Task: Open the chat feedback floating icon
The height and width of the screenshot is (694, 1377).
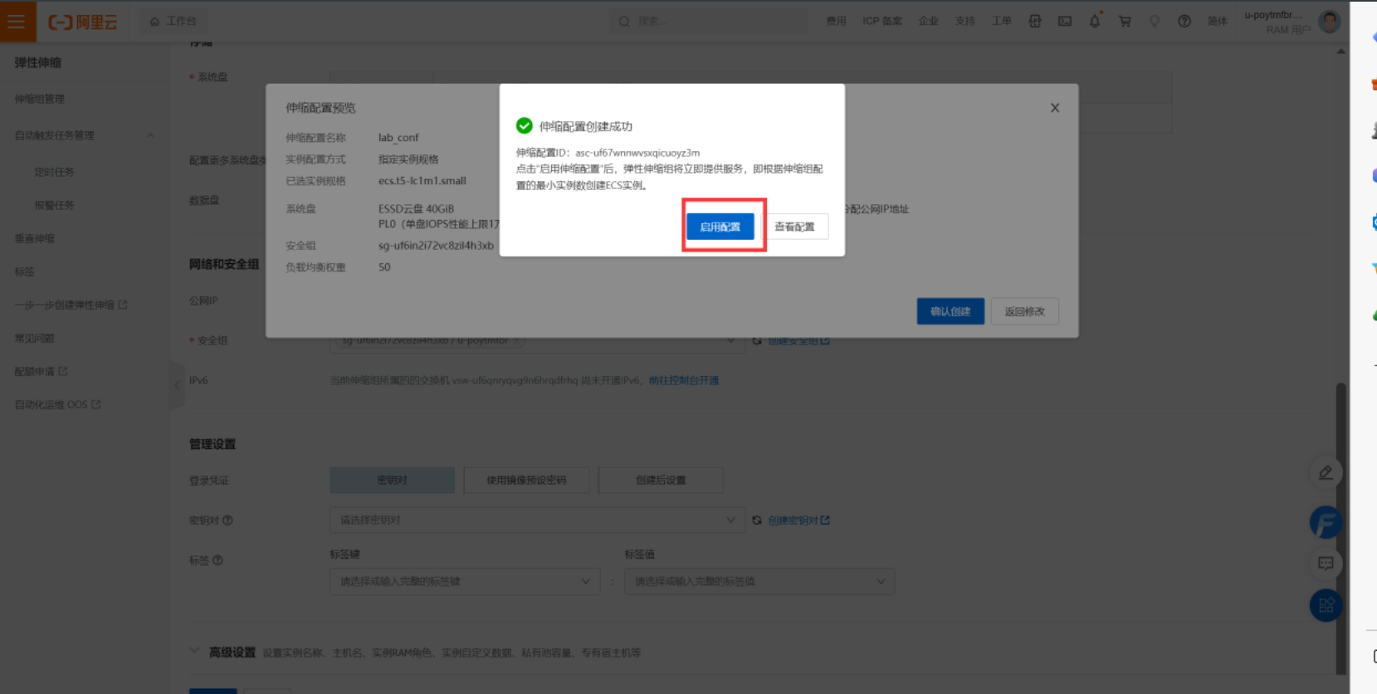Action: [1326, 564]
